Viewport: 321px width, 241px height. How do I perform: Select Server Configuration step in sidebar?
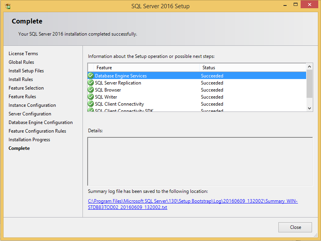point(30,114)
